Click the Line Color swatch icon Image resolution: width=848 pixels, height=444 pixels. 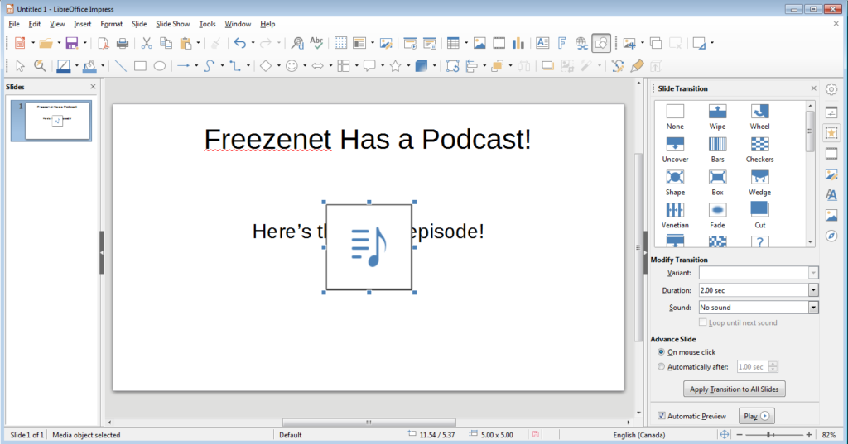point(64,66)
